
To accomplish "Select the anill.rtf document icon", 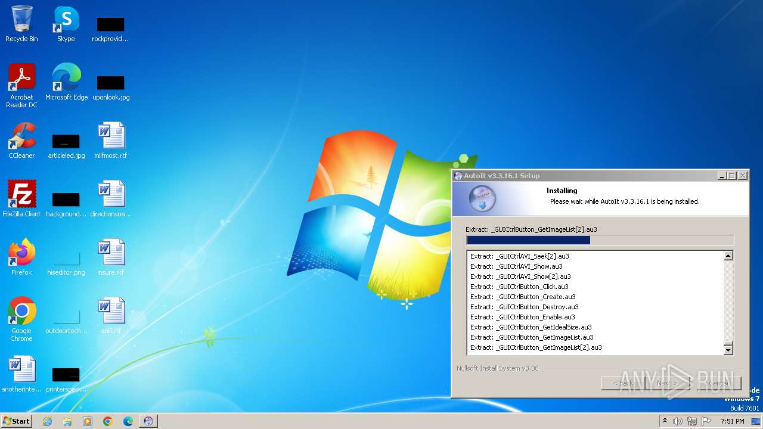I will [111, 315].
